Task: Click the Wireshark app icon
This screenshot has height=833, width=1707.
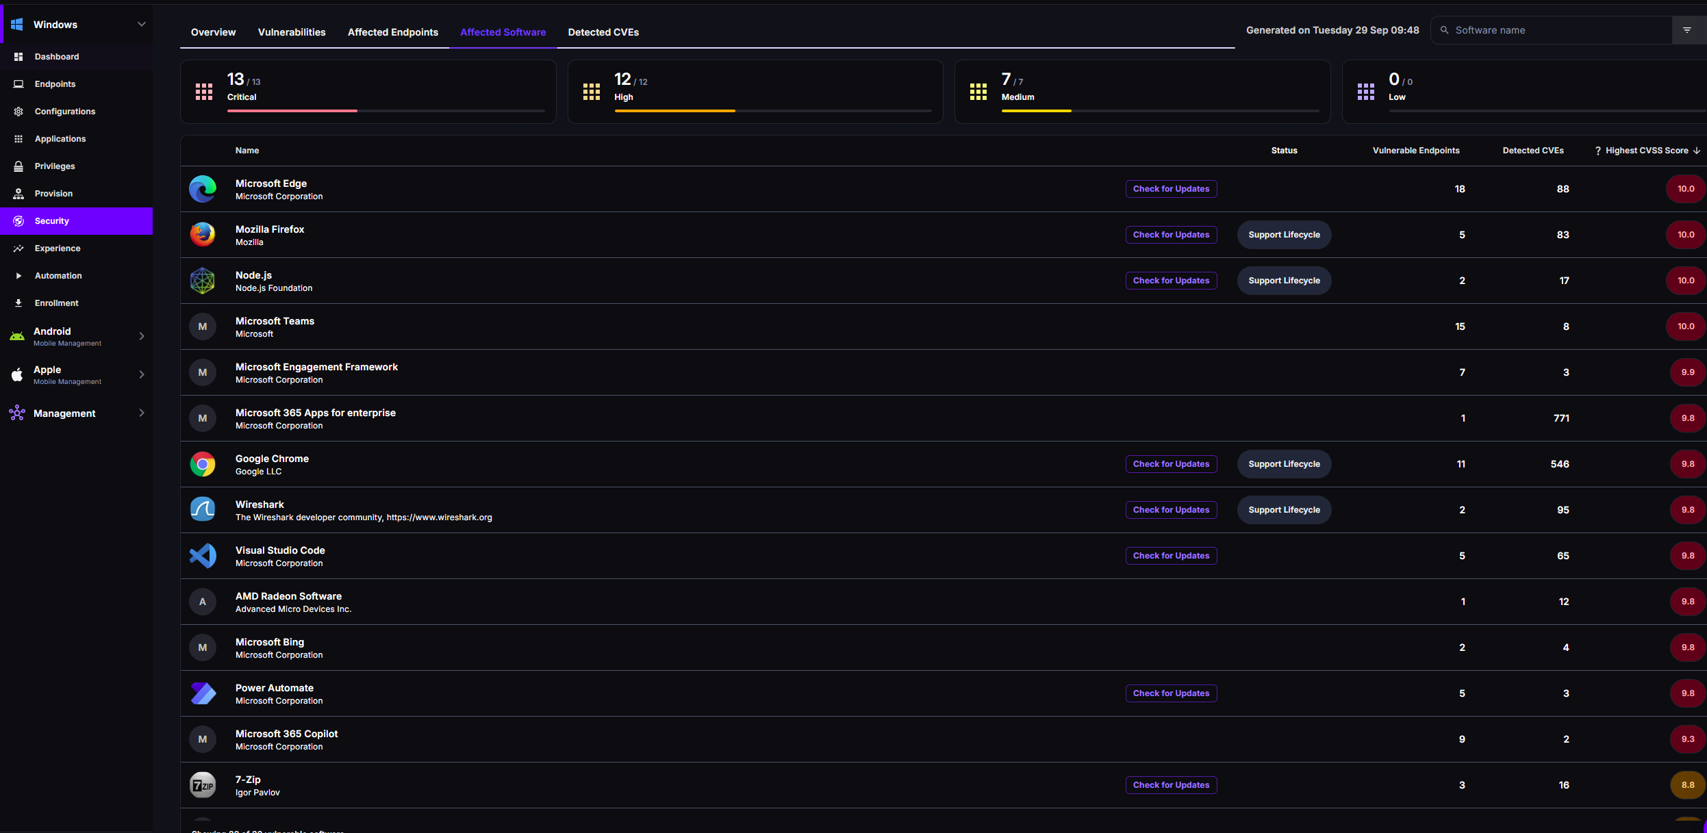Action: [x=203, y=510]
